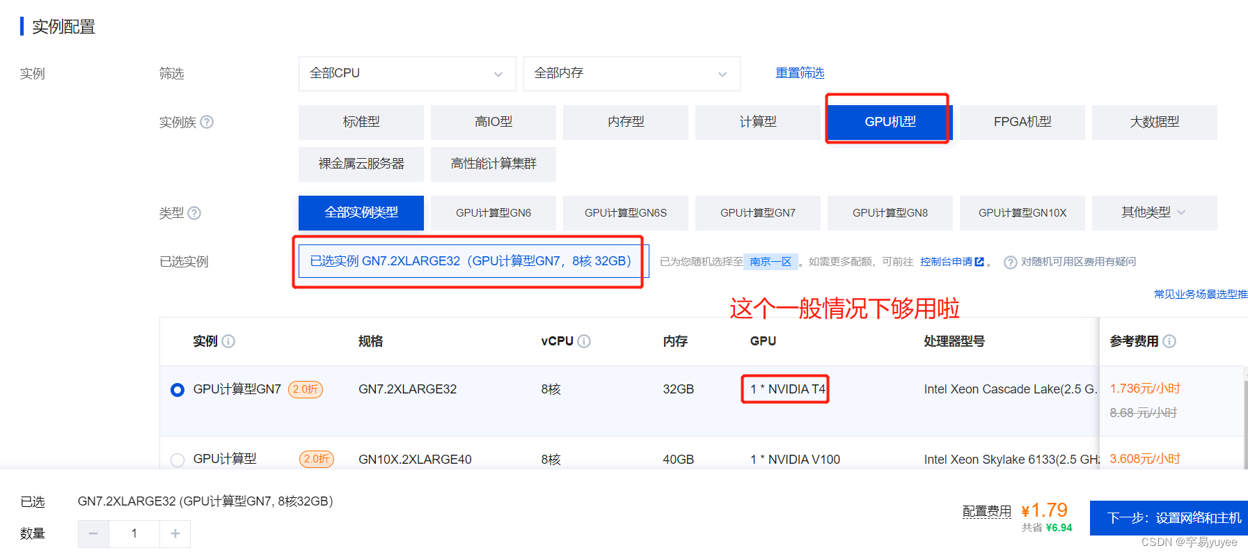
Task: Click 下一步：设置网络和主机 button
Action: click(x=1169, y=518)
